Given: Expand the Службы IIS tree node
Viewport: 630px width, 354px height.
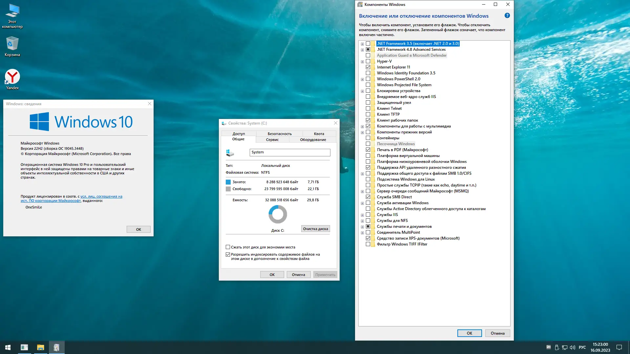Looking at the screenshot, I should [362, 215].
